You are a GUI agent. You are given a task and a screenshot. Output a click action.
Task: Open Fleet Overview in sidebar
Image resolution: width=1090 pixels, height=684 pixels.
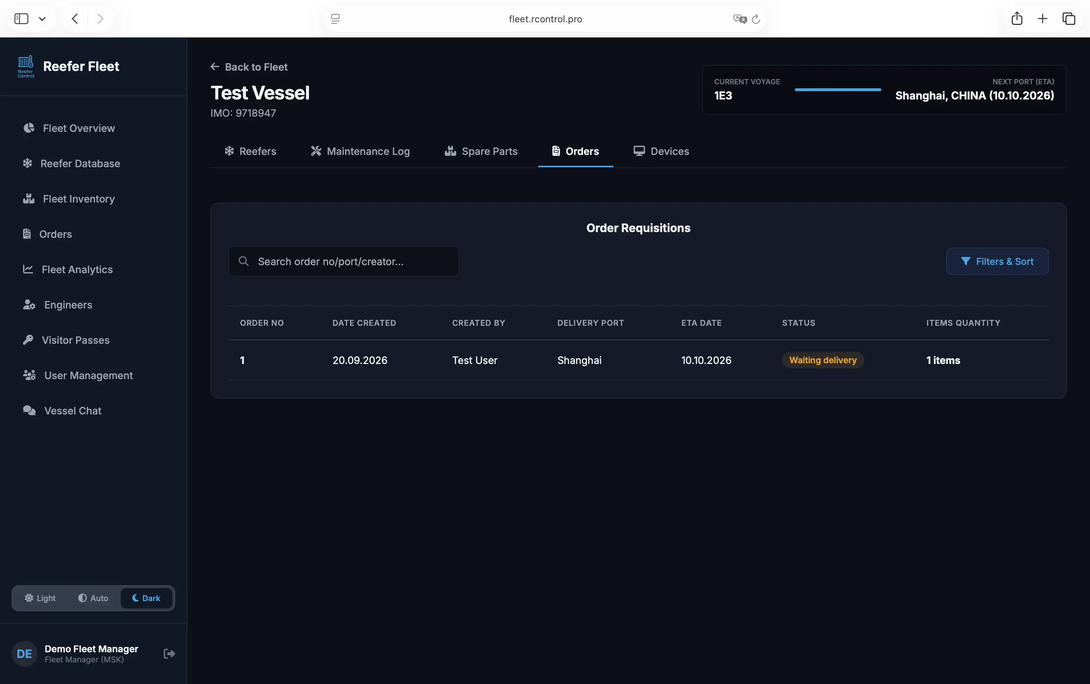point(69,128)
